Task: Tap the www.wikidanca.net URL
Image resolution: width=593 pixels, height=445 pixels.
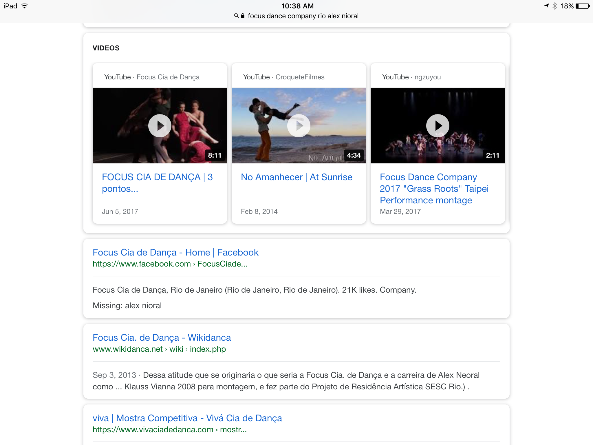Action: (x=159, y=349)
